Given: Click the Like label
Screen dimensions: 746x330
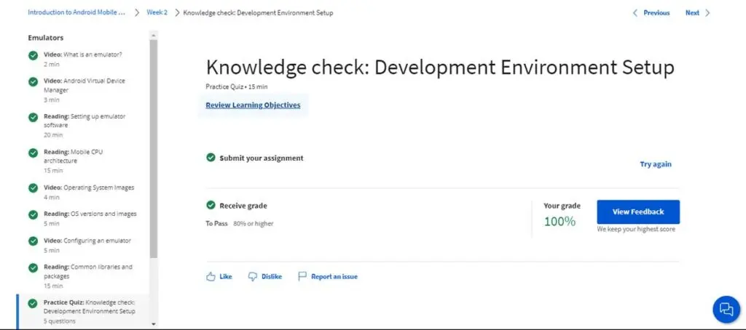Looking at the screenshot, I should 226,276.
